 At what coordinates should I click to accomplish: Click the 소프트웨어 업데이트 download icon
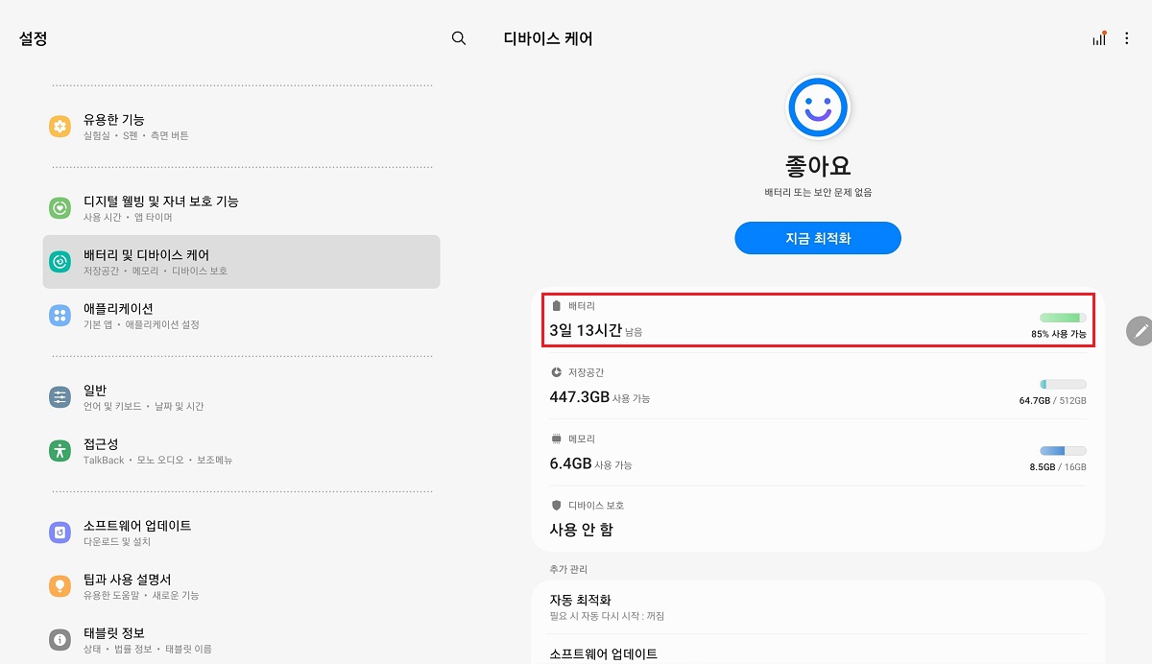pyautogui.click(x=60, y=533)
